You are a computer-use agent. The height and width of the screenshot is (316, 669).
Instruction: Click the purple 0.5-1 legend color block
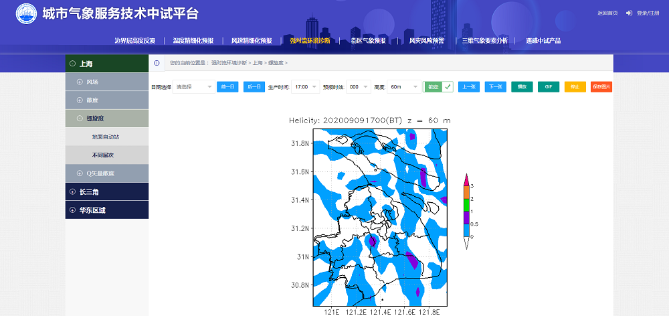click(466, 218)
